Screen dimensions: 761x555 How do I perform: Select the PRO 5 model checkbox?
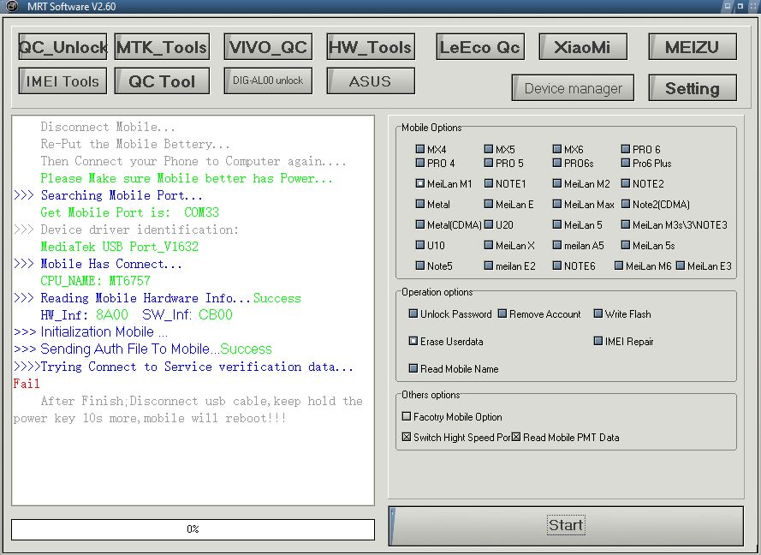[489, 163]
